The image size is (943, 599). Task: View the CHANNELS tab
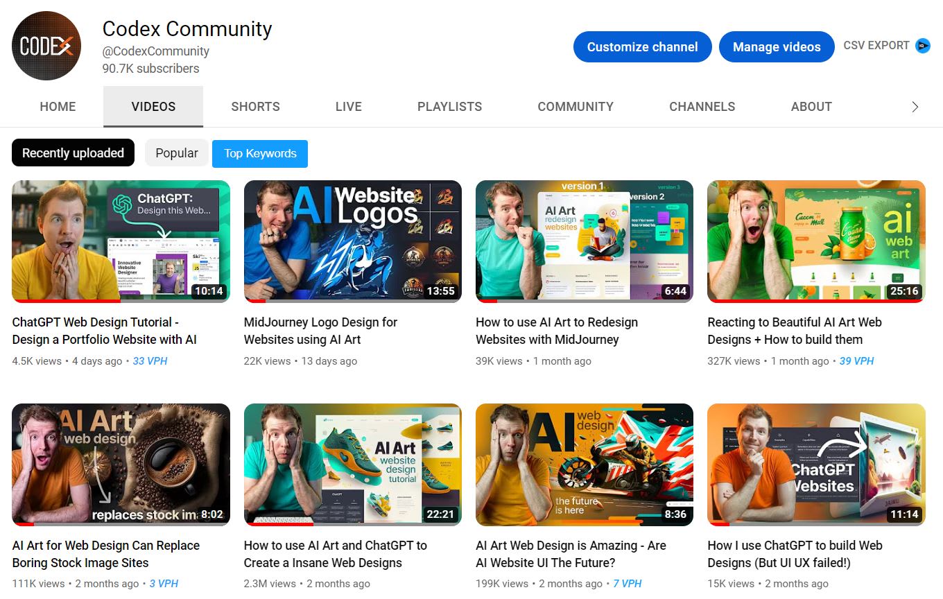(x=702, y=107)
